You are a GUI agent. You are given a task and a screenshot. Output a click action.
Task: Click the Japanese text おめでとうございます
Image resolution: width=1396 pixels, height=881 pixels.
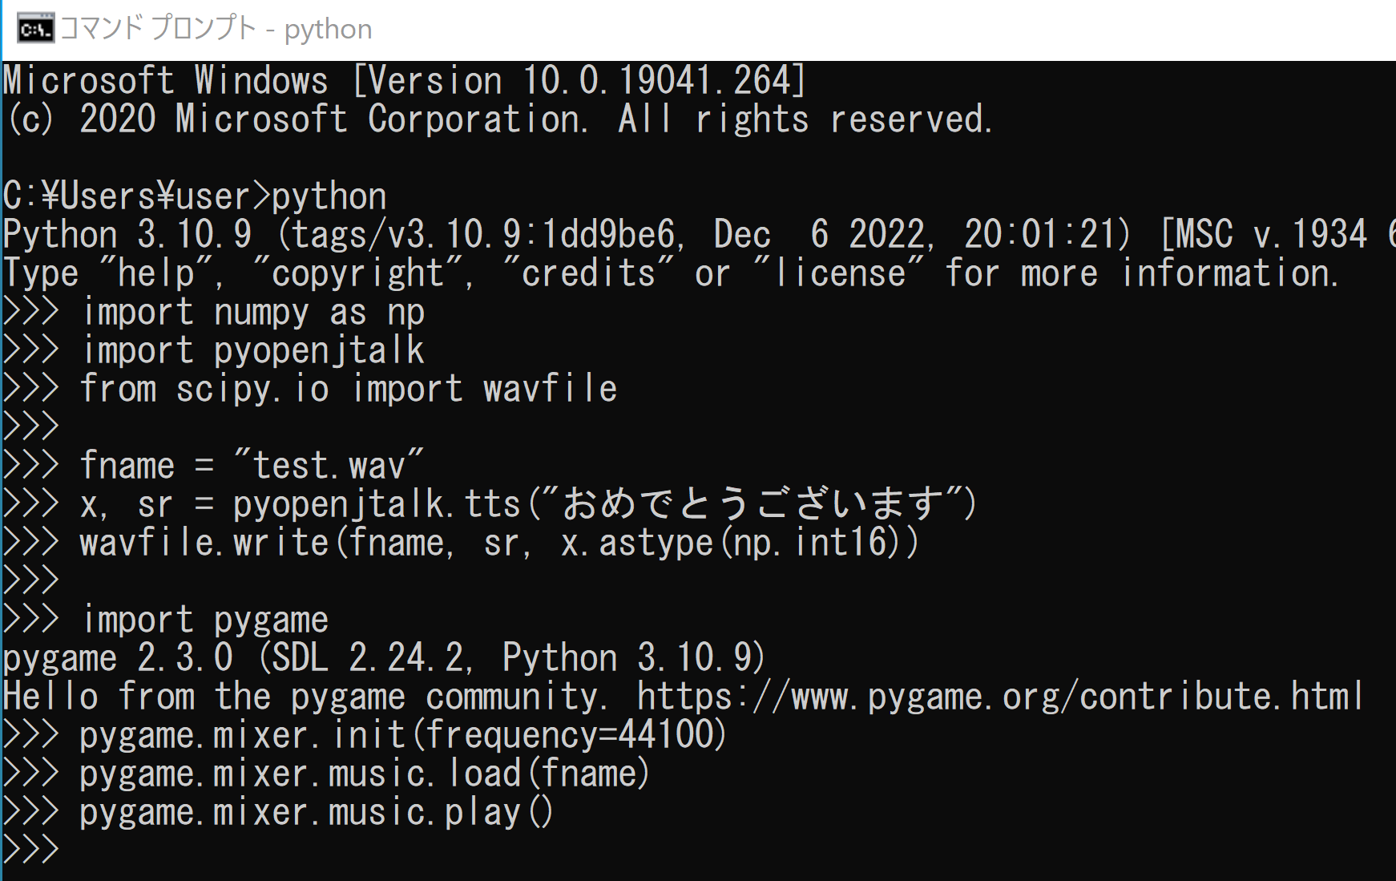[x=753, y=503]
